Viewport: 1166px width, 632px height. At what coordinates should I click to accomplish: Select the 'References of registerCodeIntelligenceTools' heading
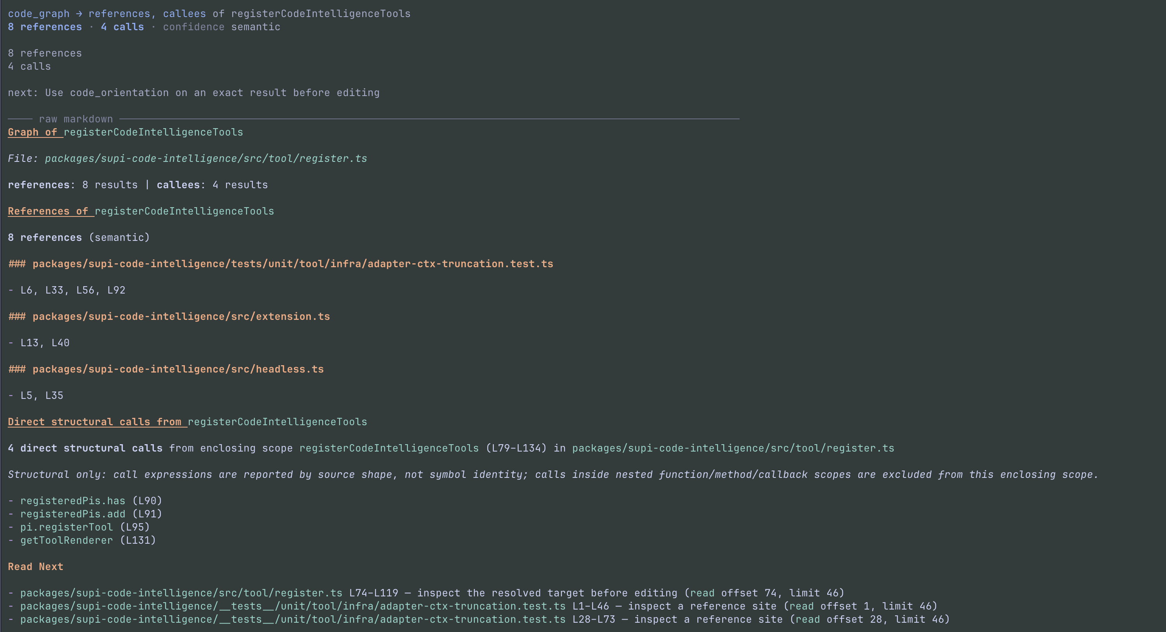pos(141,211)
